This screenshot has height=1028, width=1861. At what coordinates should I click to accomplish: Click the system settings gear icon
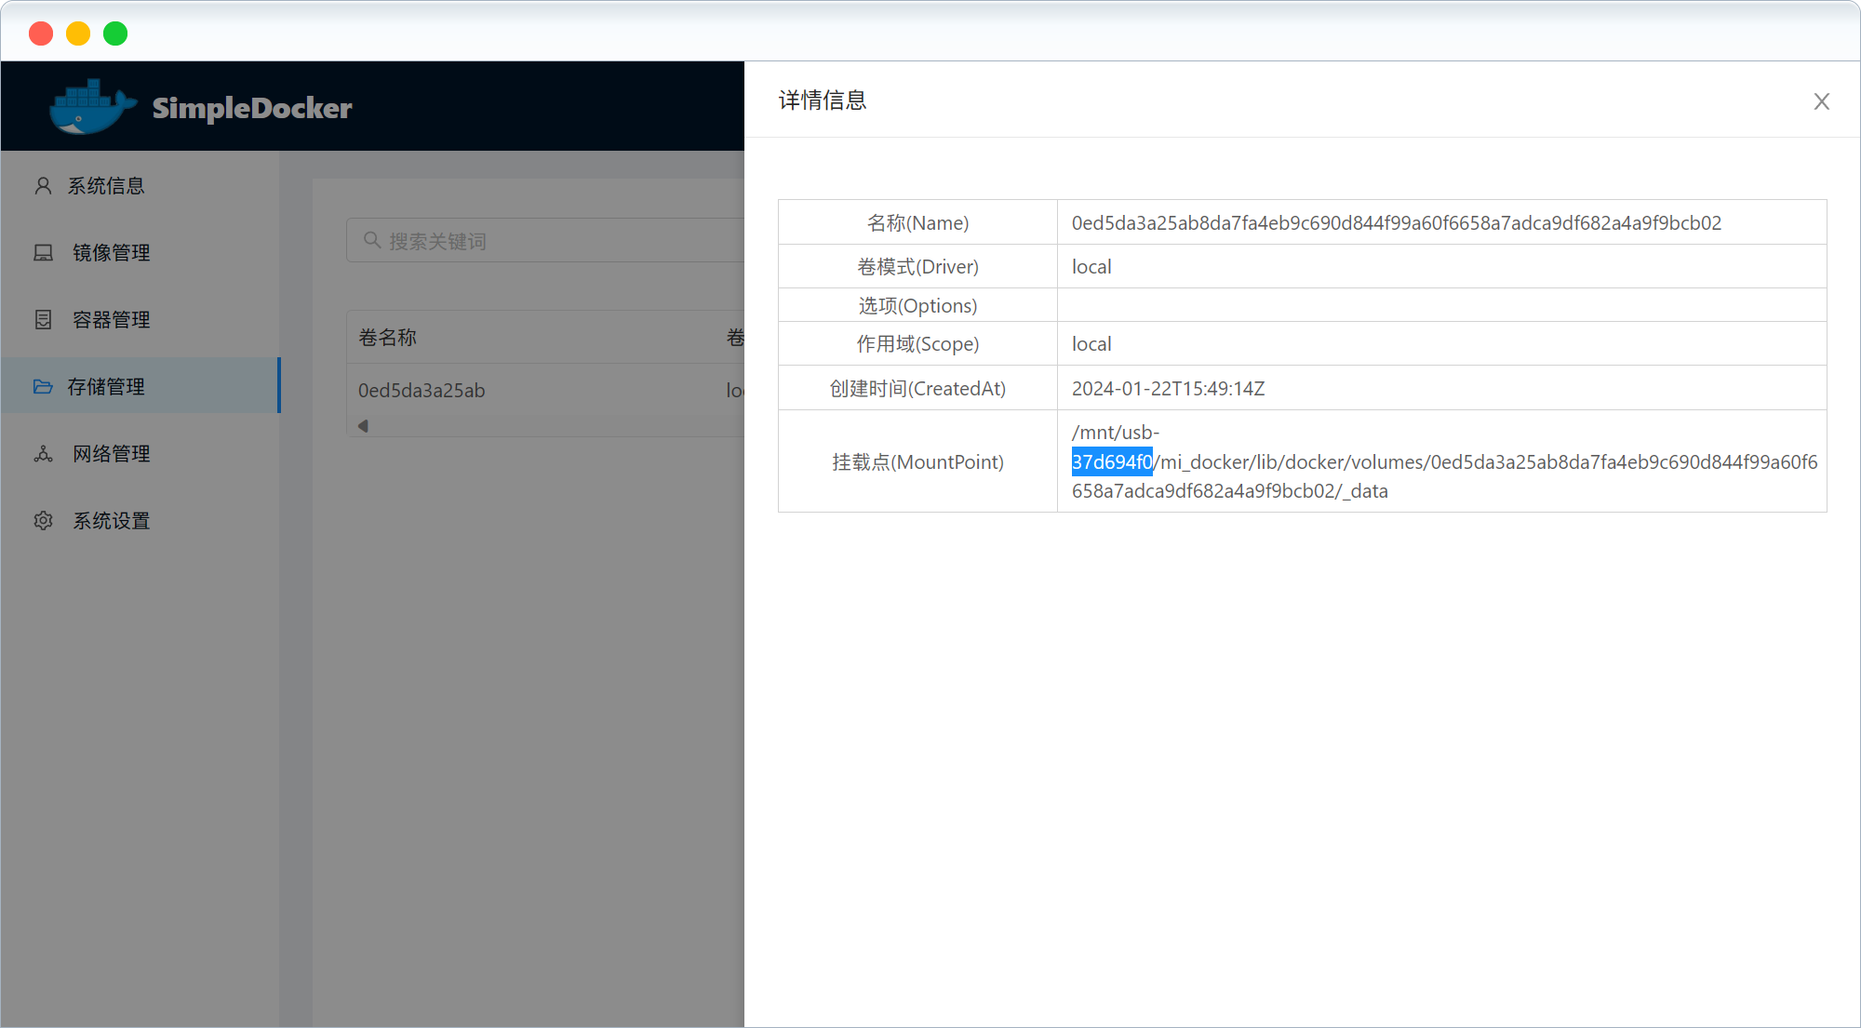tap(43, 521)
